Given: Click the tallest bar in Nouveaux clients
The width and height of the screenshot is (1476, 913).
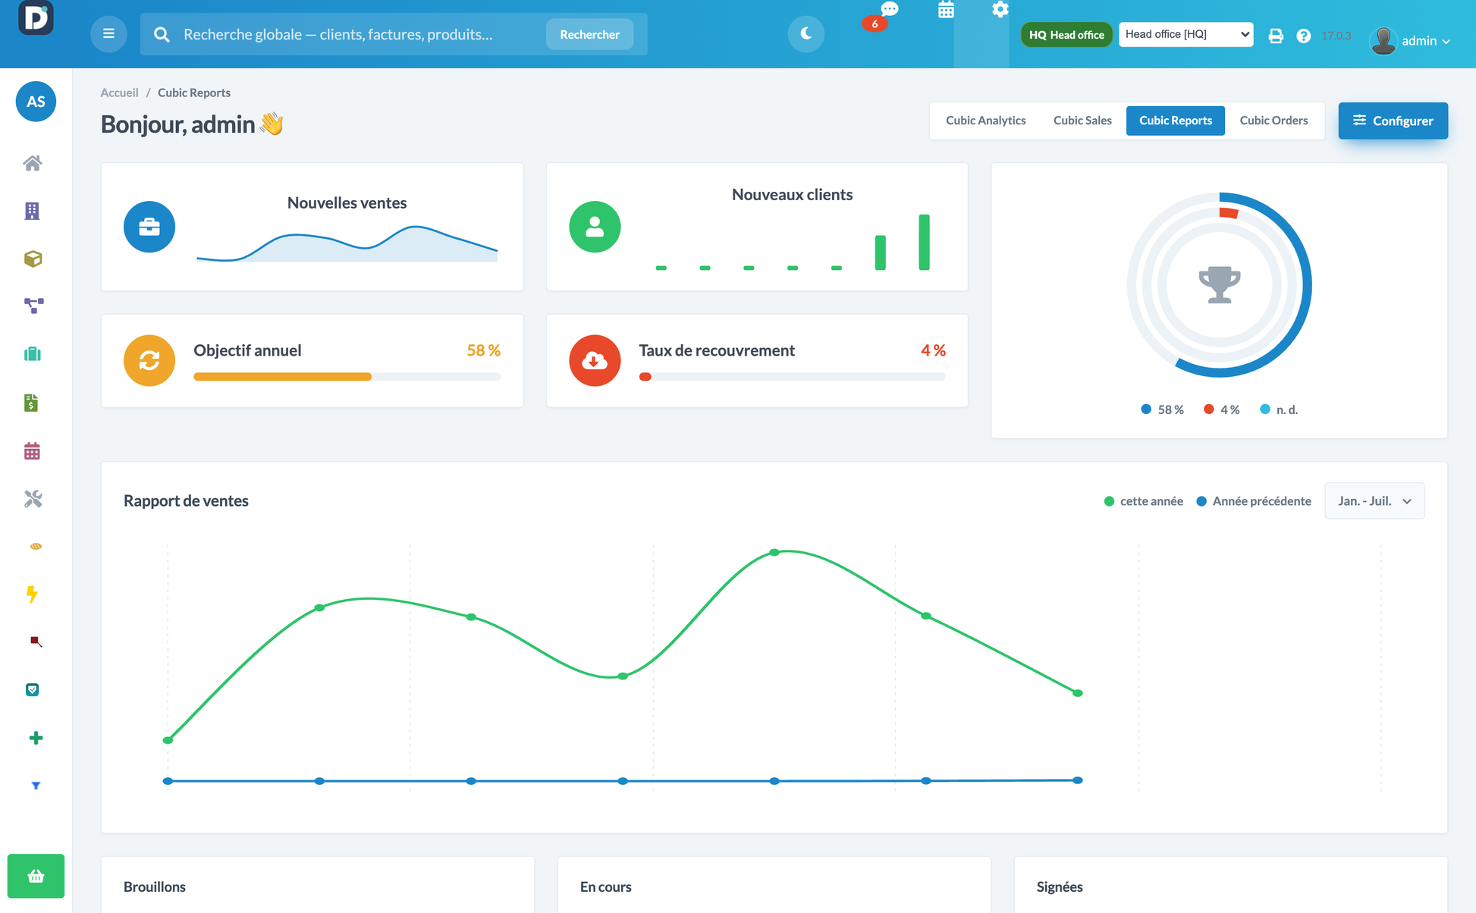Looking at the screenshot, I should pos(924,242).
